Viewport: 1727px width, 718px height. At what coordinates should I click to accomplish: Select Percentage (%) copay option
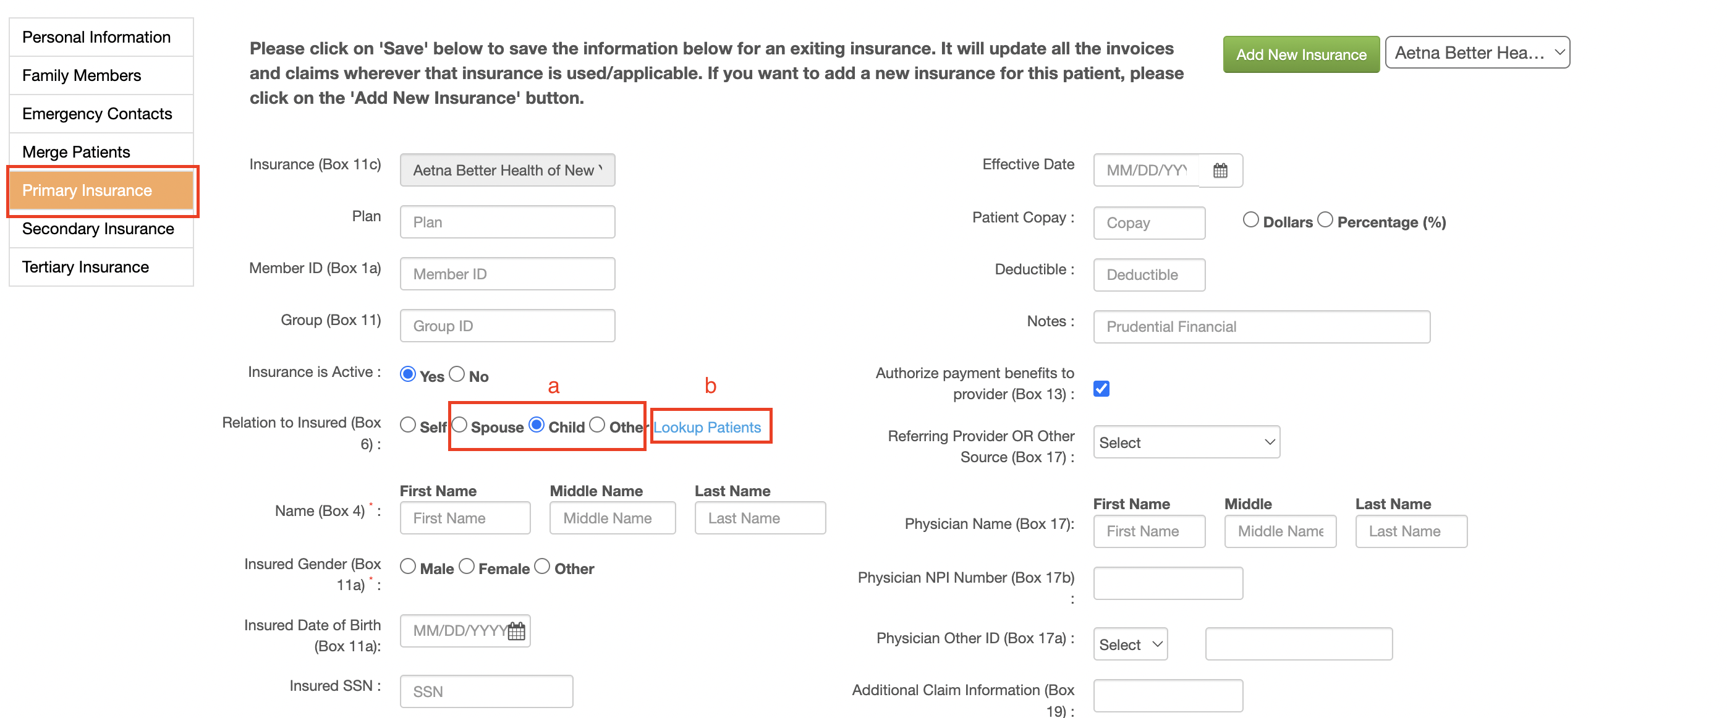click(1325, 220)
